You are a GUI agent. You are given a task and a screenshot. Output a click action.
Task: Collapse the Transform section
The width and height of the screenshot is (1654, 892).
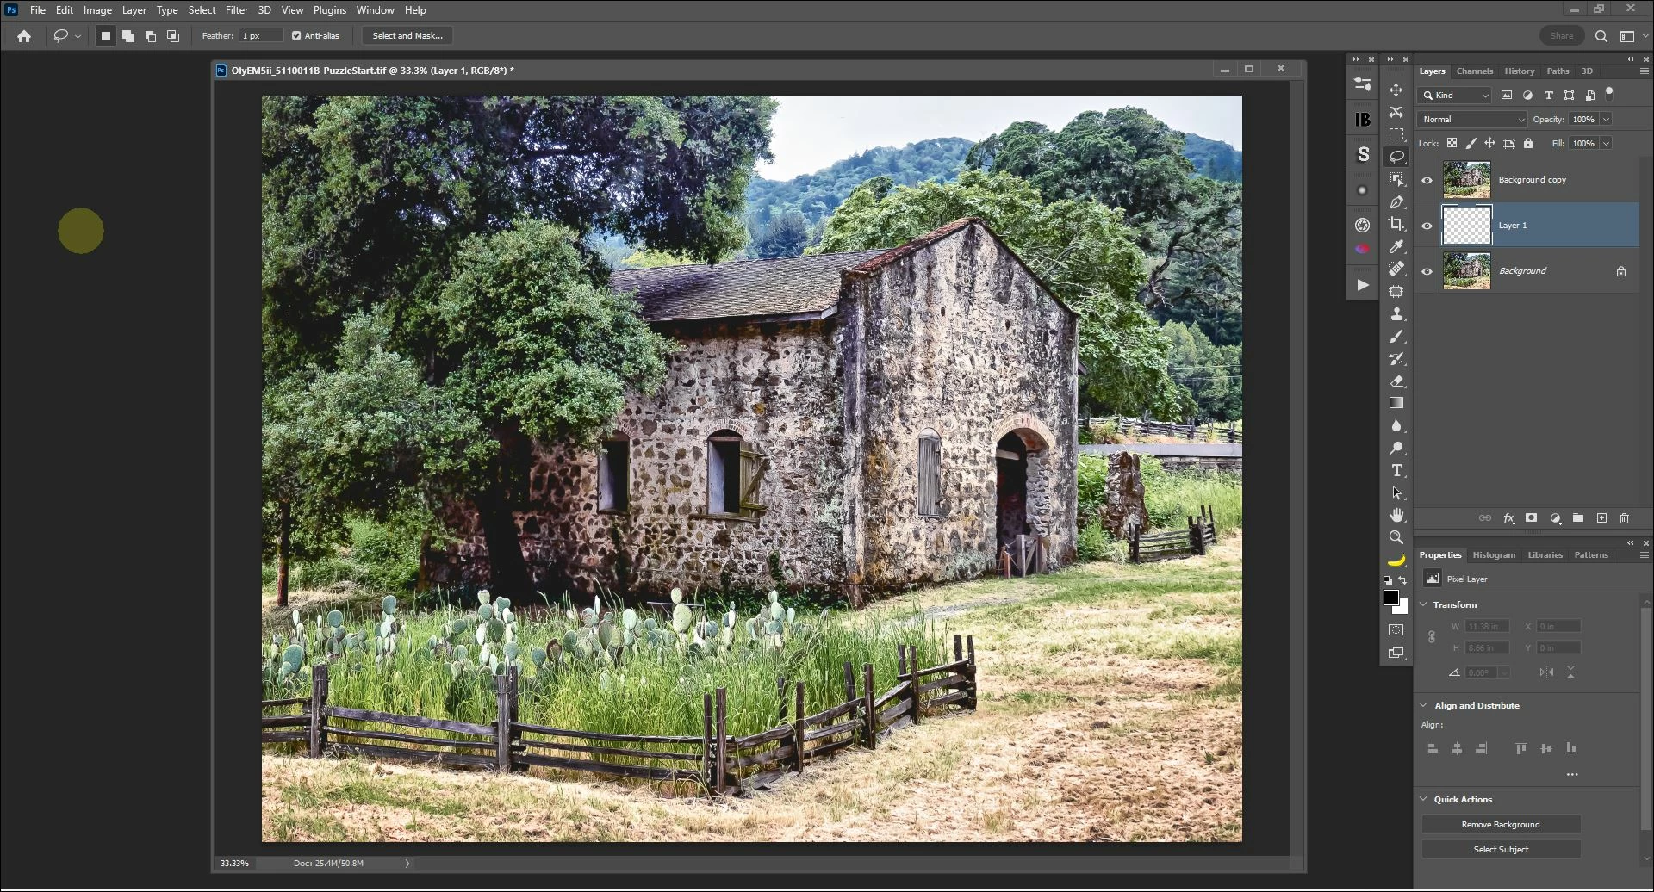(1423, 604)
